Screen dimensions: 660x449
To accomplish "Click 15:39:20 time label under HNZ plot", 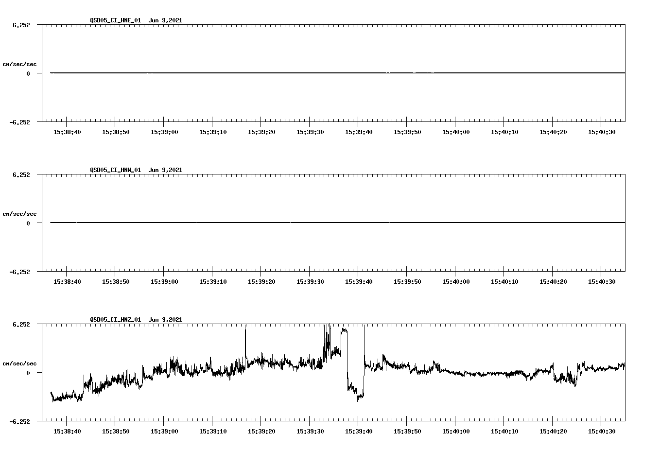I will (x=261, y=432).
